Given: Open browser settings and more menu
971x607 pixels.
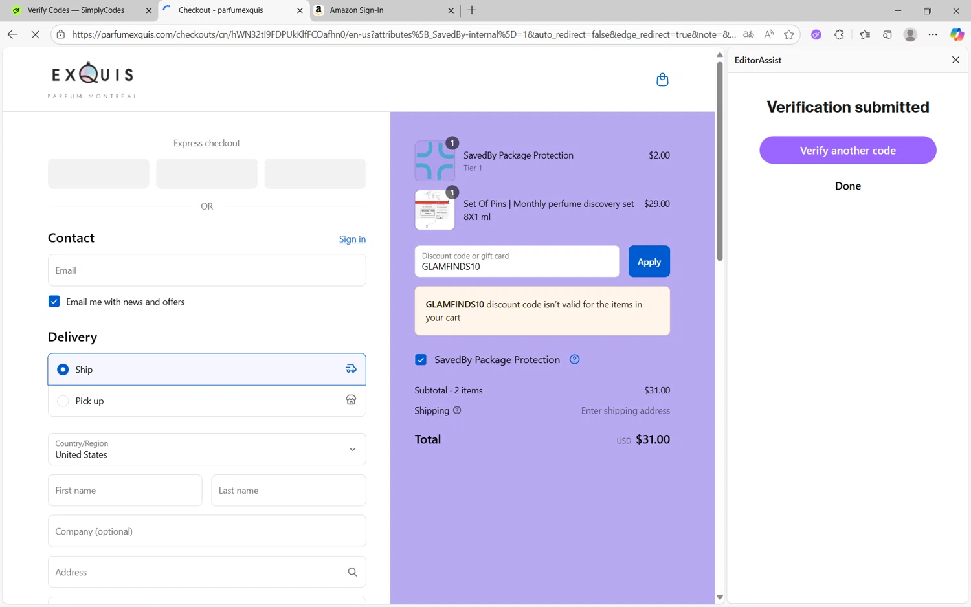Looking at the screenshot, I should coord(933,34).
